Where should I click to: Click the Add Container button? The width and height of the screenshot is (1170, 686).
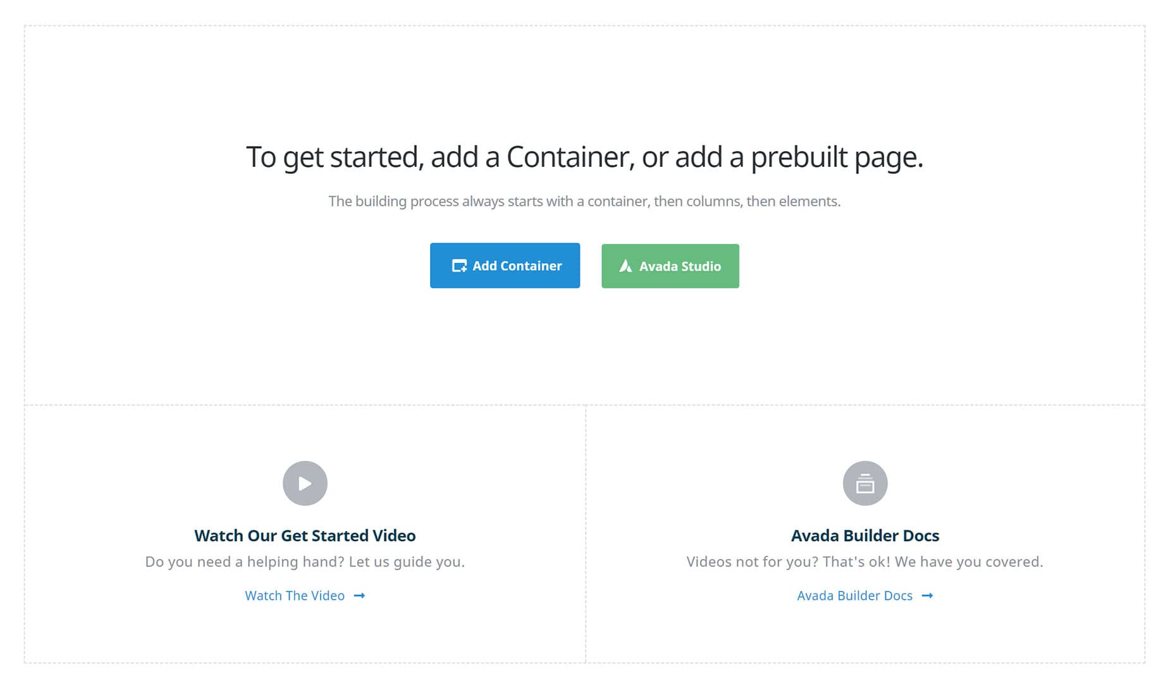click(505, 266)
